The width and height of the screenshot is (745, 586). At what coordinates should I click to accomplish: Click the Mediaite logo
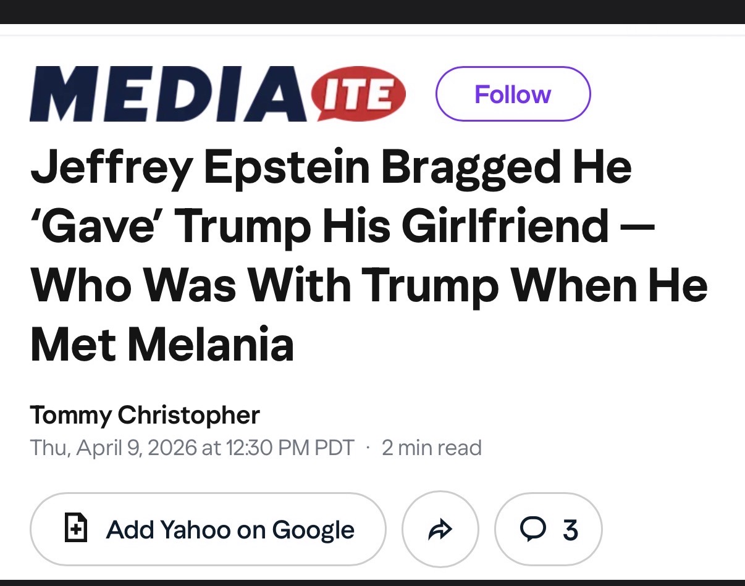(217, 94)
